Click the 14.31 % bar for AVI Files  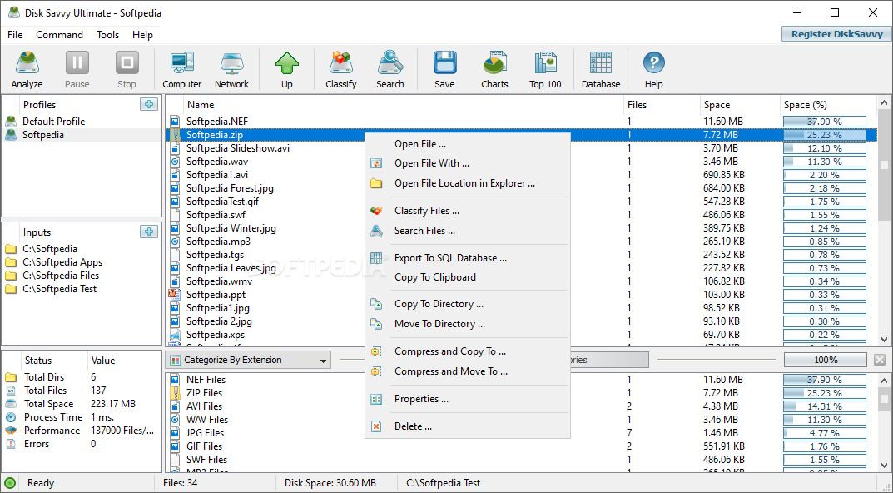[x=825, y=406]
